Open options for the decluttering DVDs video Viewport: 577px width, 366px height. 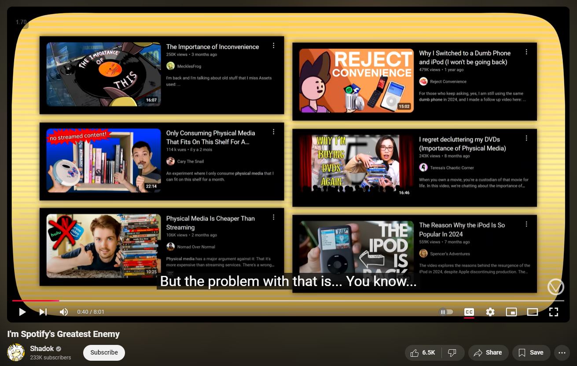pos(526,138)
